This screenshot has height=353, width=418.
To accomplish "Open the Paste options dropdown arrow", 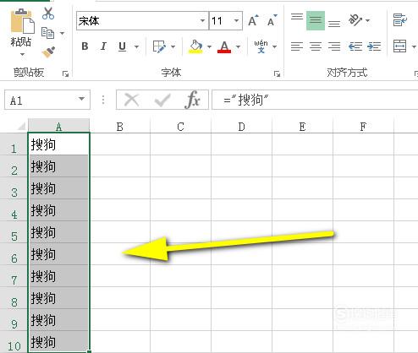I will [22, 54].
